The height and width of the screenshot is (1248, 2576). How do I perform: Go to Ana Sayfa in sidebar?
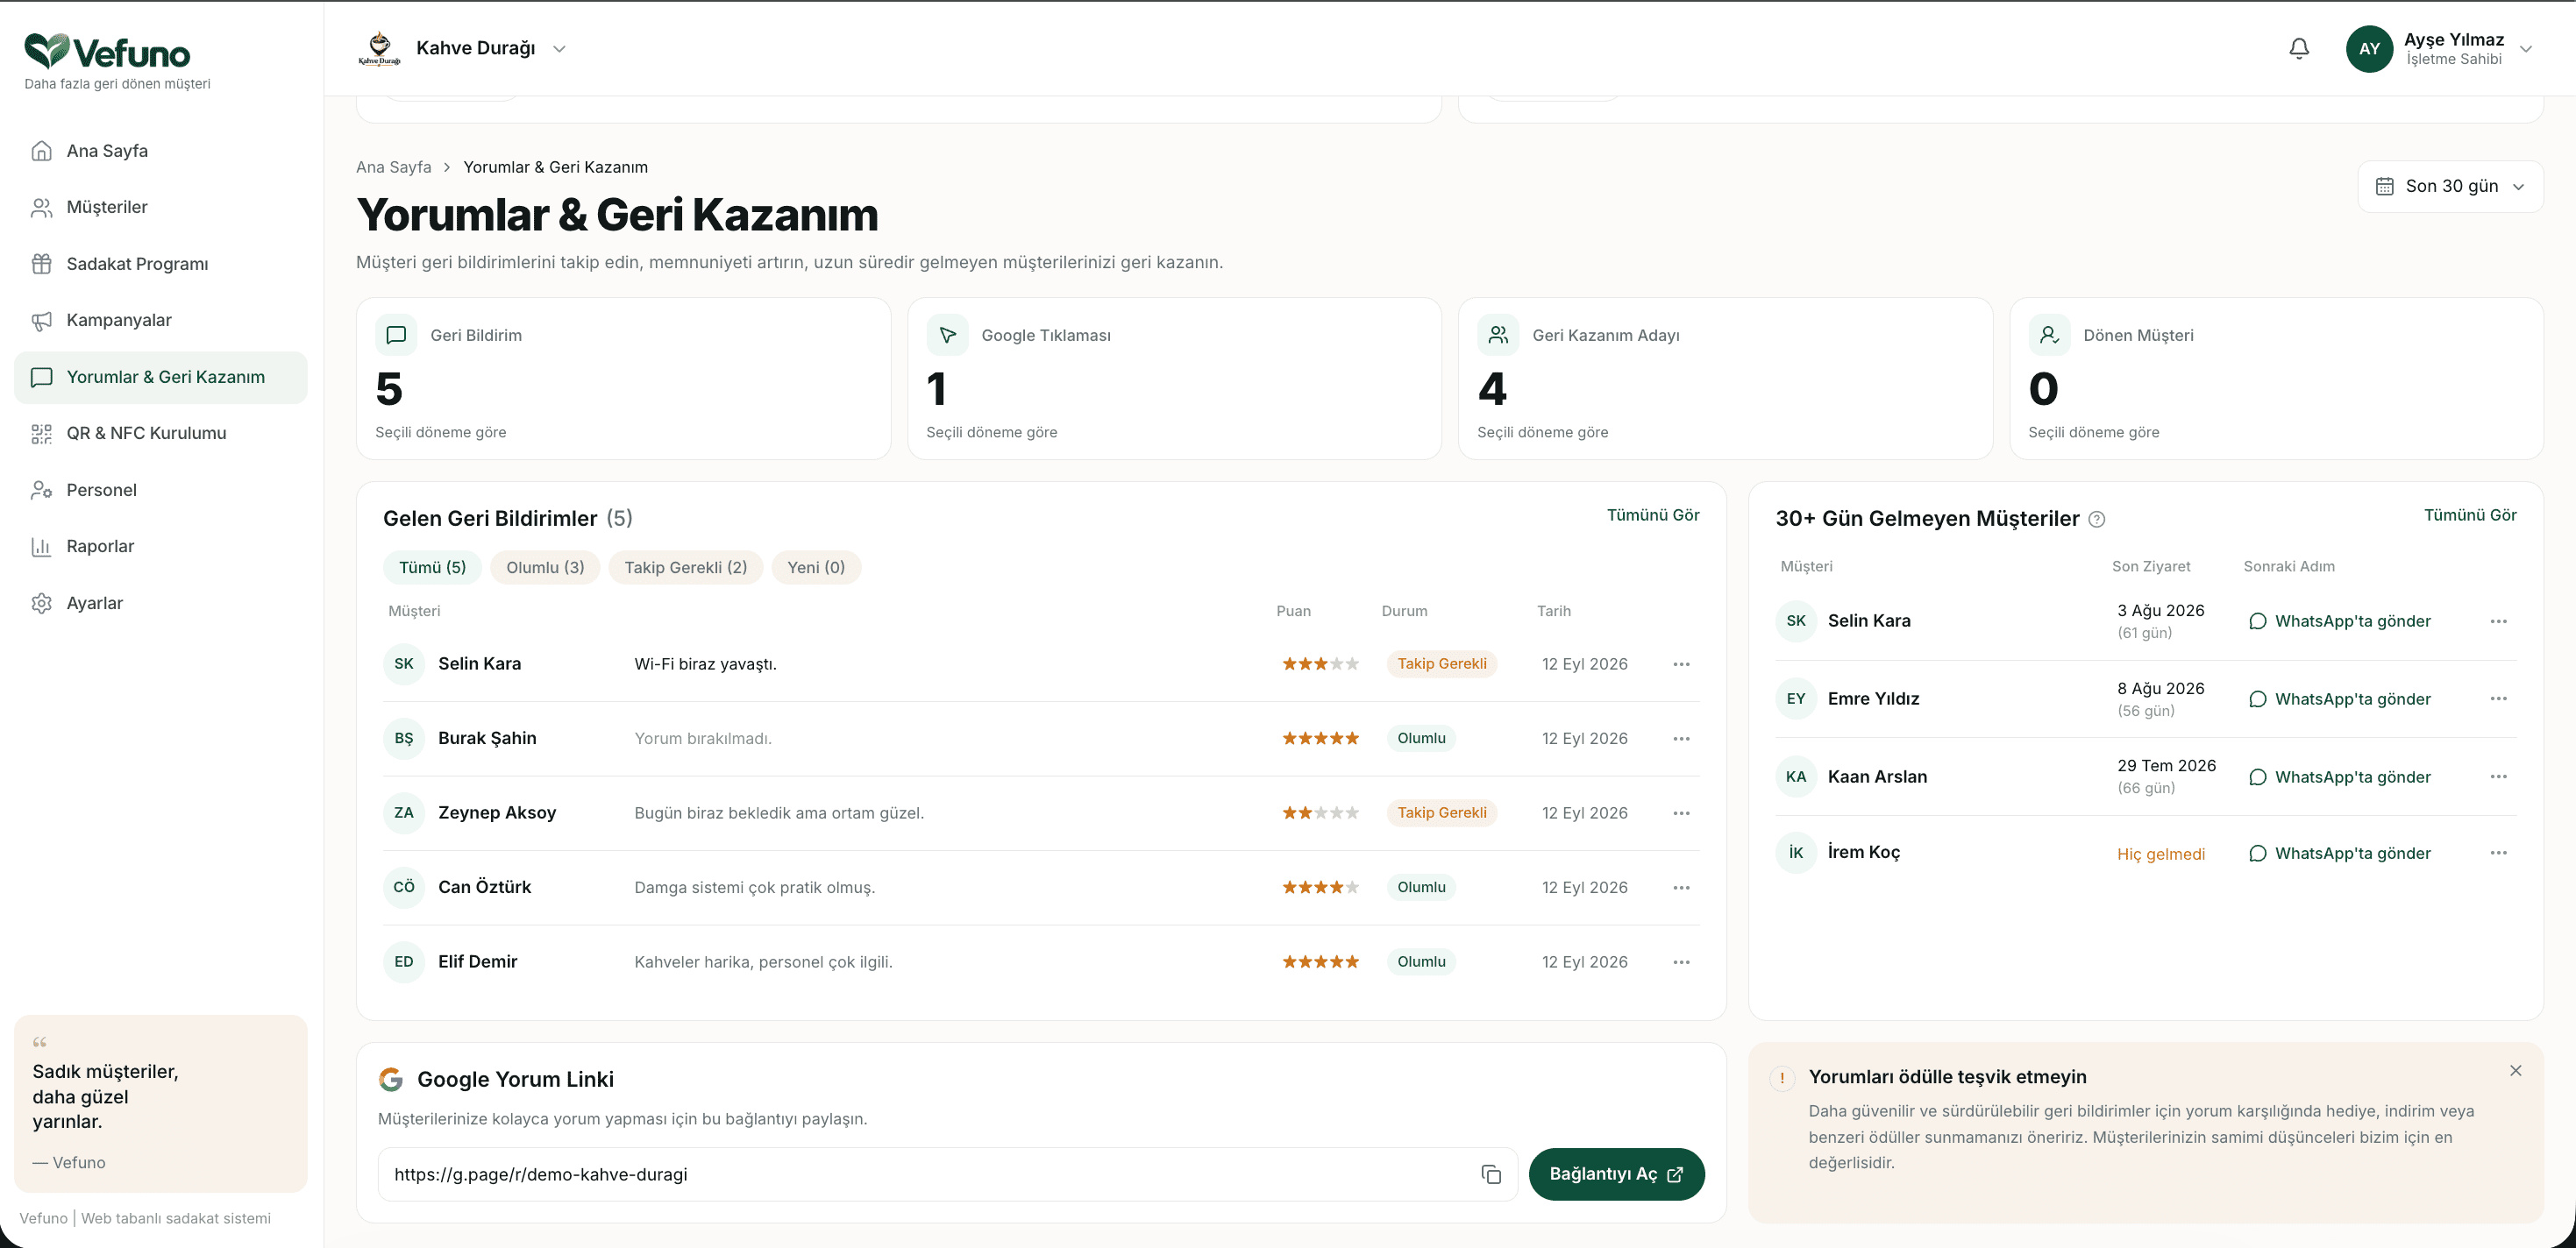point(160,151)
